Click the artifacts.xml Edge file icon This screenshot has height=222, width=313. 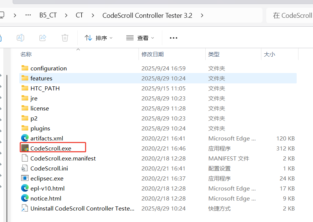[25, 138]
